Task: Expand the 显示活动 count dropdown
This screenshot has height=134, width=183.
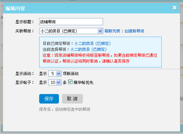Action: pos(58,74)
